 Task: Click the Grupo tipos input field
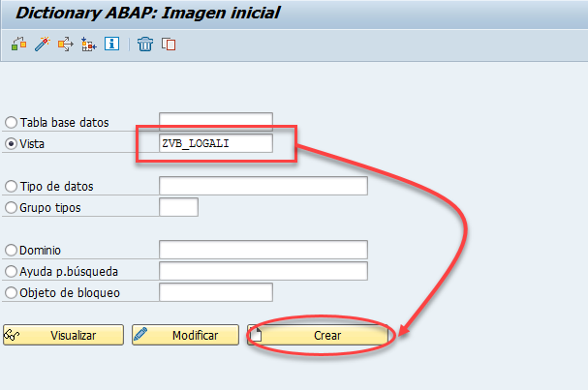(178, 207)
